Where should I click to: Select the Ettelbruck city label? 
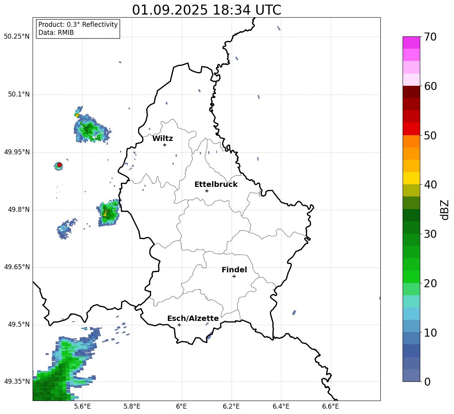pos(216,185)
